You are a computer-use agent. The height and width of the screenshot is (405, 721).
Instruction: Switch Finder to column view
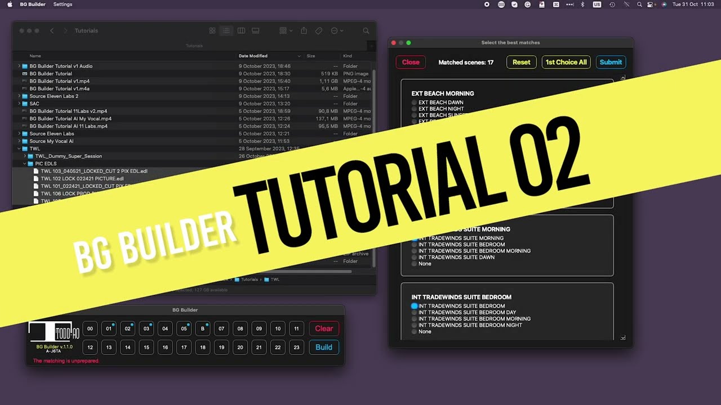tap(241, 31)
